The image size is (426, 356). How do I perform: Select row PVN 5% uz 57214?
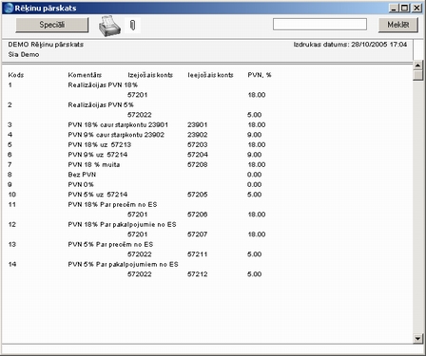tap(98, 195)
